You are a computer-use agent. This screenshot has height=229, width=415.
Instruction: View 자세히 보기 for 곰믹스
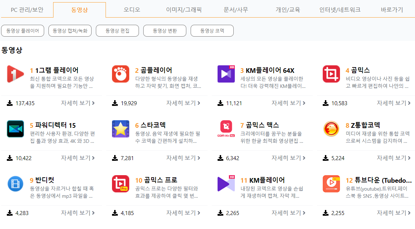[394, 103]
